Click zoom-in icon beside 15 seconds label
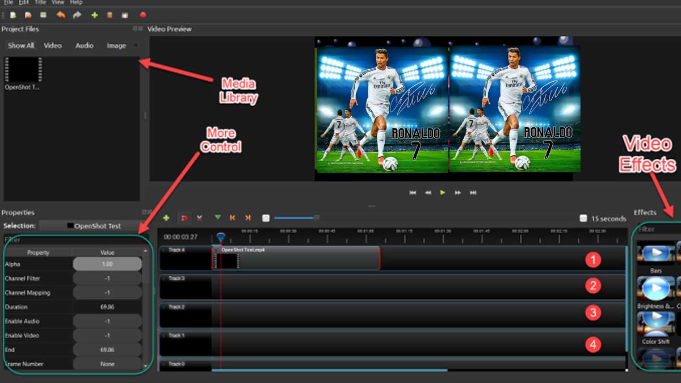 pos(583,218)
